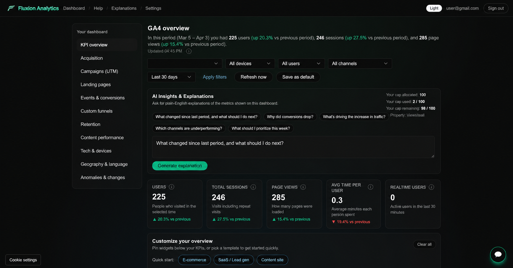The width and height of the screenshot is (513, 268).
Task: Click the textarea resize handle corner
Action: 433,156
